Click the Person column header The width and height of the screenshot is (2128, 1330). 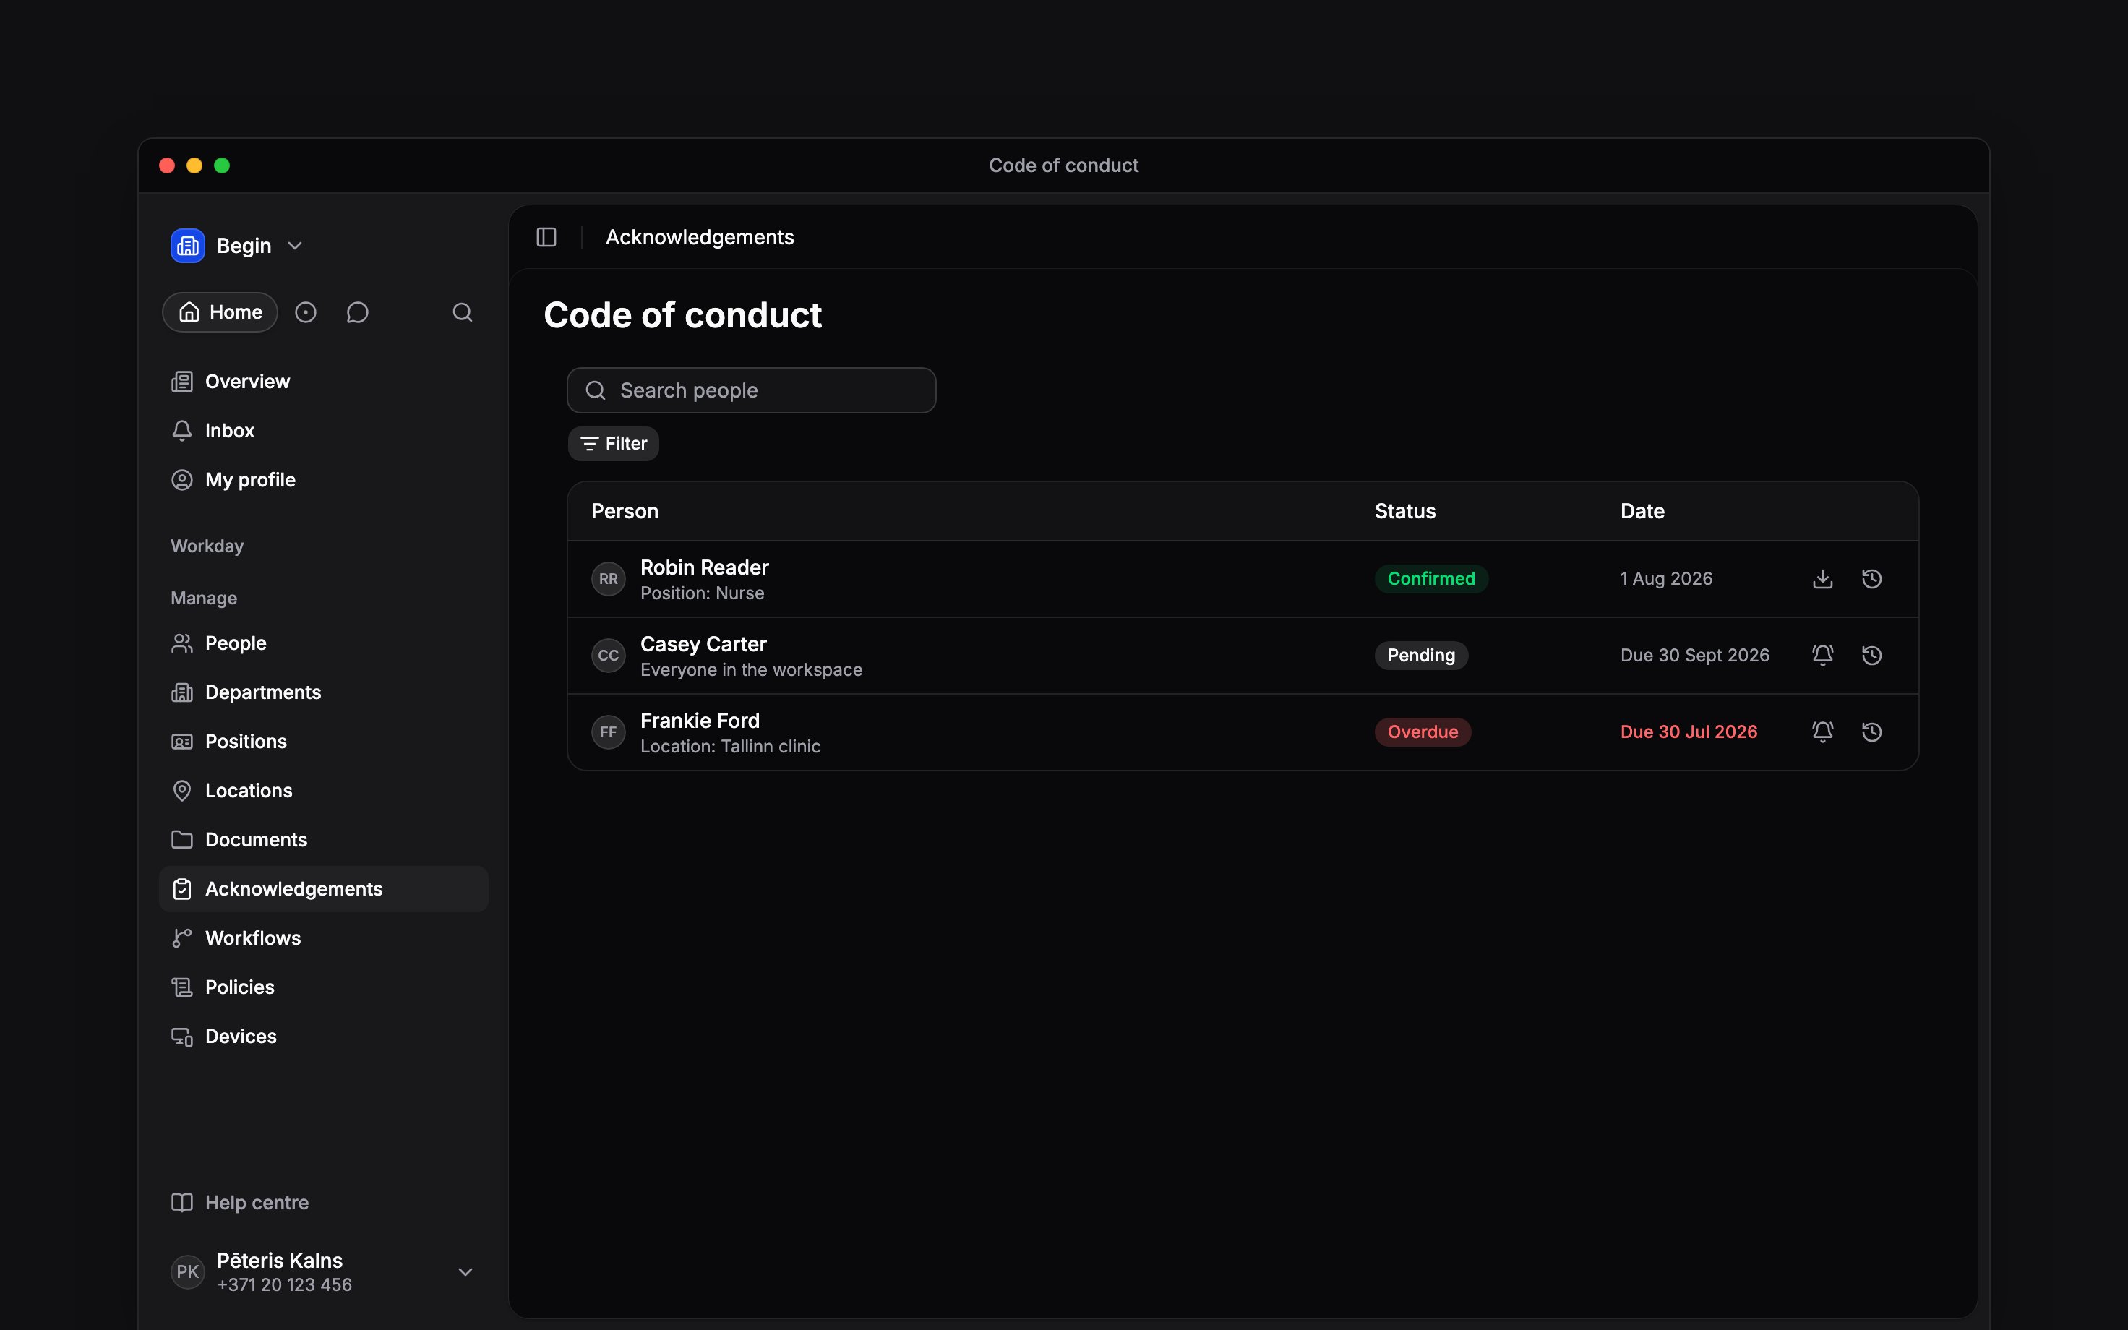625,511
